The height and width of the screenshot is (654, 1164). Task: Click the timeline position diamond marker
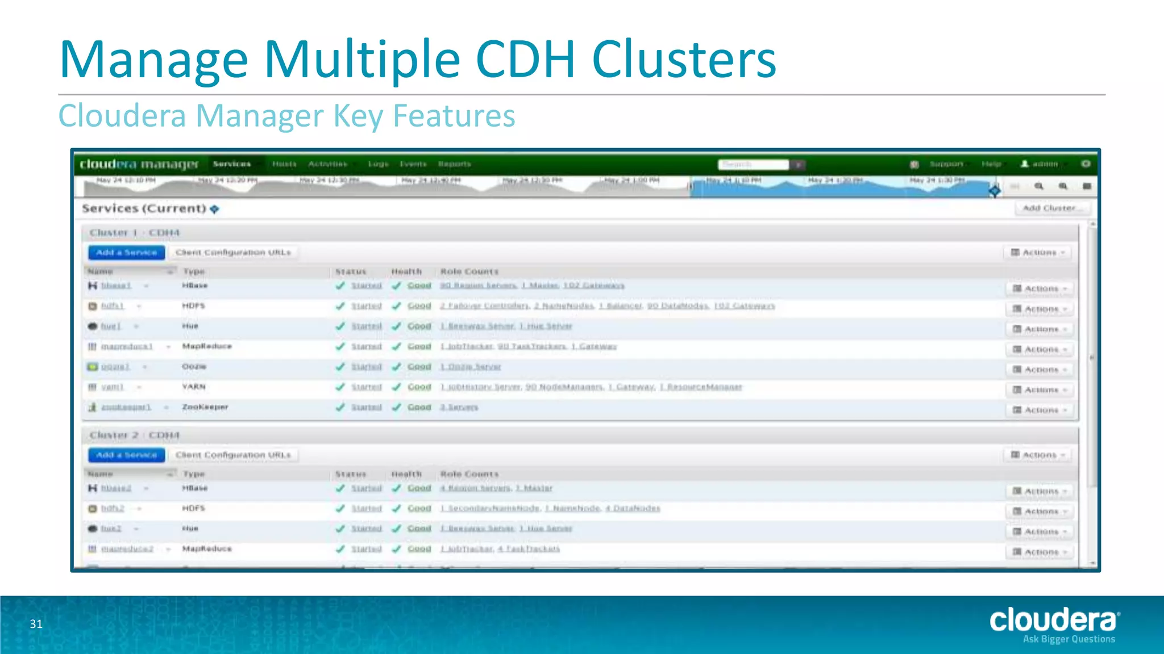pyautogui.click(x=995, y=191)
